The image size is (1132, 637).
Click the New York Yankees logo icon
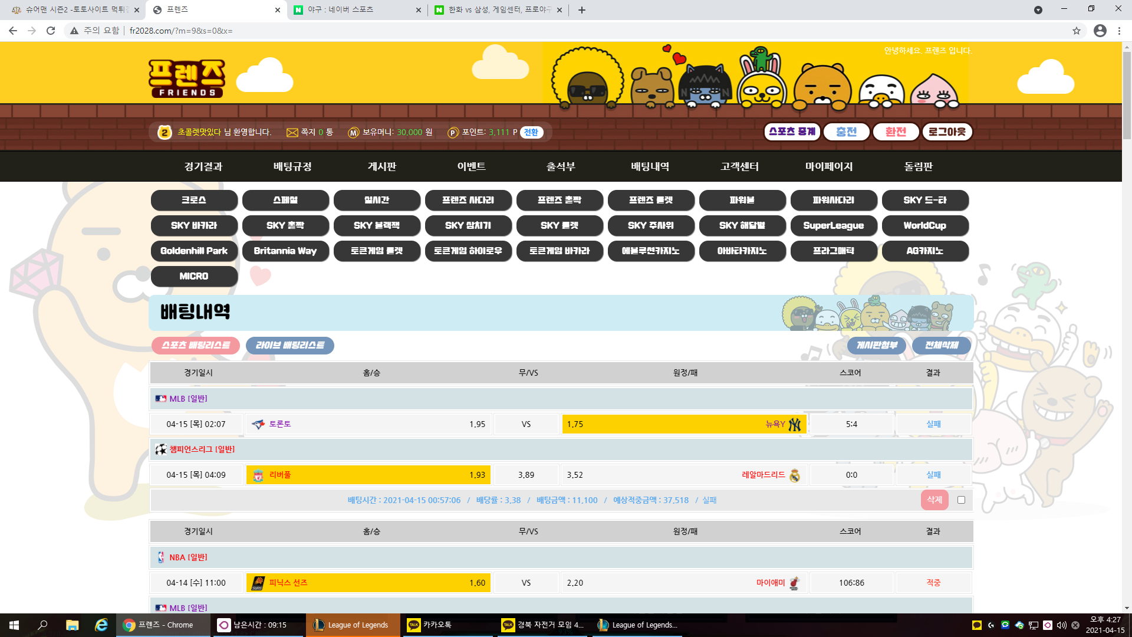(795, 425)
